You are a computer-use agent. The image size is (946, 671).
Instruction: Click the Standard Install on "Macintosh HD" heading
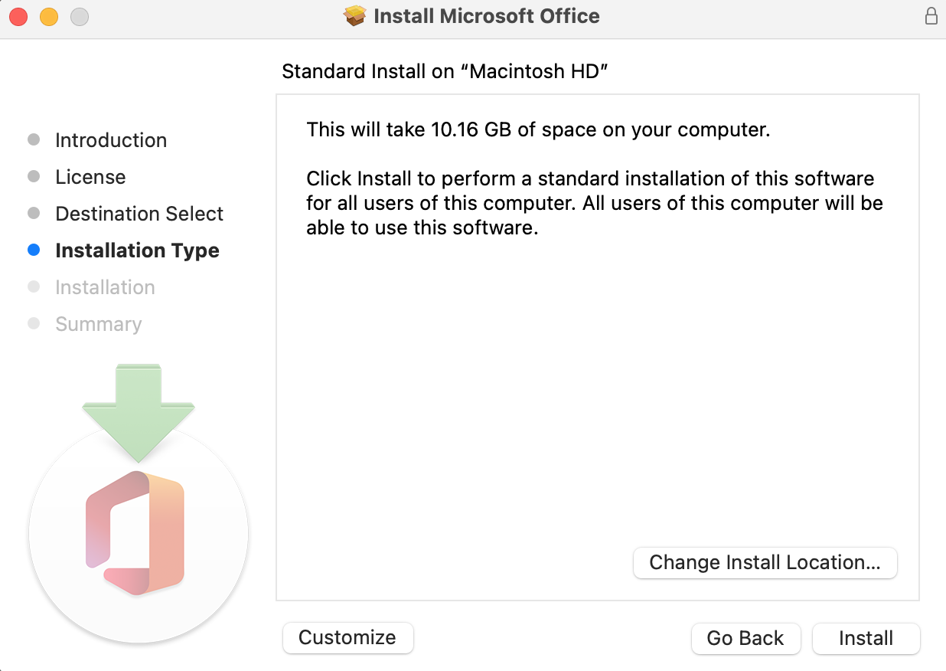click(x=445, y=71)
